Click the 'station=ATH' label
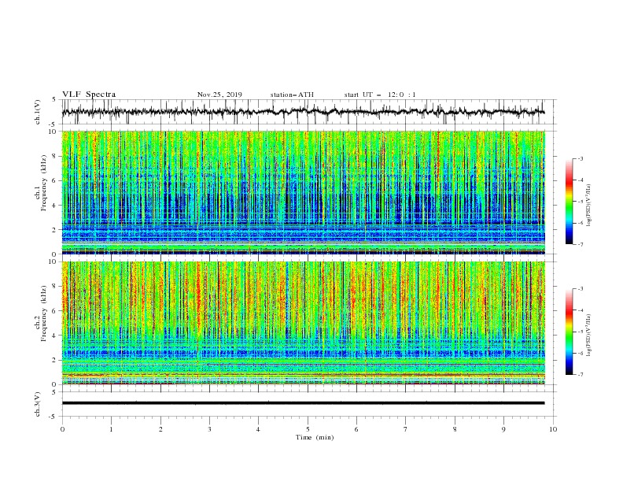The height and width of the screenshot is (482, 623). tap(292, 95)
